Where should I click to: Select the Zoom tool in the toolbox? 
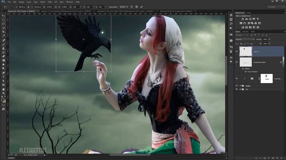[x=4, y=93]
